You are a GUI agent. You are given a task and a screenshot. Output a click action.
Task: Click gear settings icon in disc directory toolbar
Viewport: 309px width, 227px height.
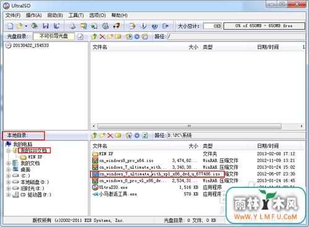137,36
